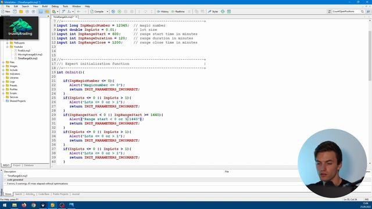
Task: Open the History profiling button
Action: coord(163,12)
